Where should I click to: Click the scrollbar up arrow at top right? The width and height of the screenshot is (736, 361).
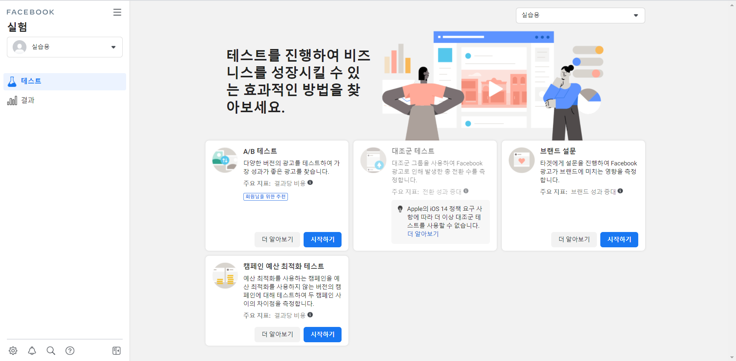click(x=732, y=5)
